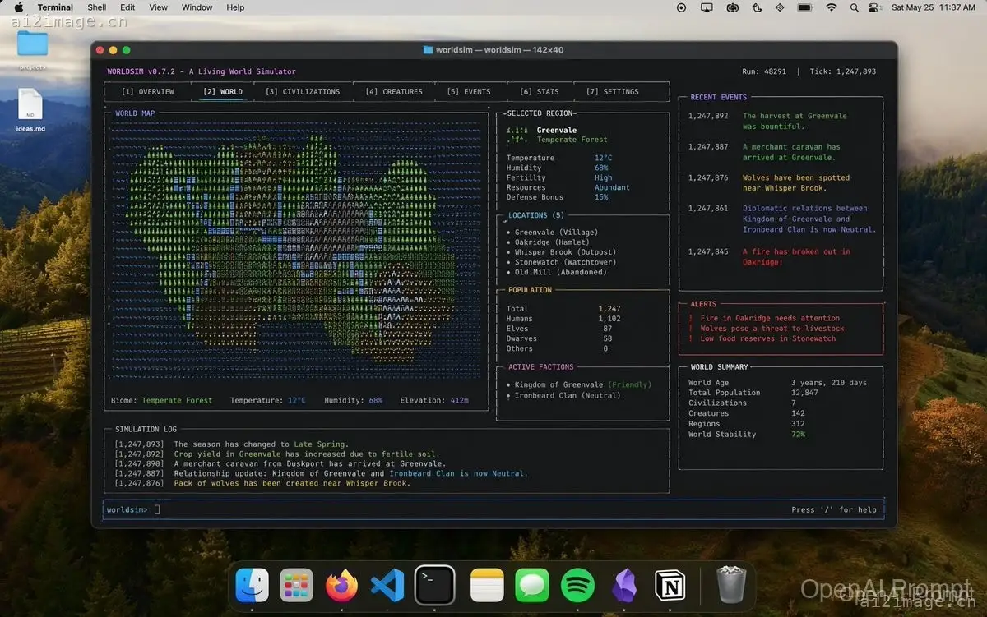Click the wolves spotted event 1,247,876

point(769,182)
